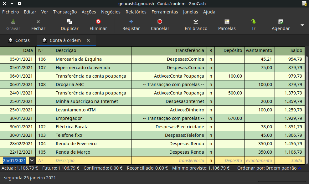Click the R column cell for Mercearia da Esquina

210,59
